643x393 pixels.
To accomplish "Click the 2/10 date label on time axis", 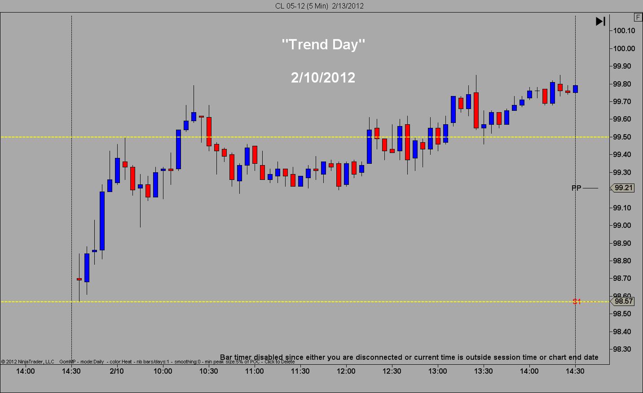I will 117,371.
